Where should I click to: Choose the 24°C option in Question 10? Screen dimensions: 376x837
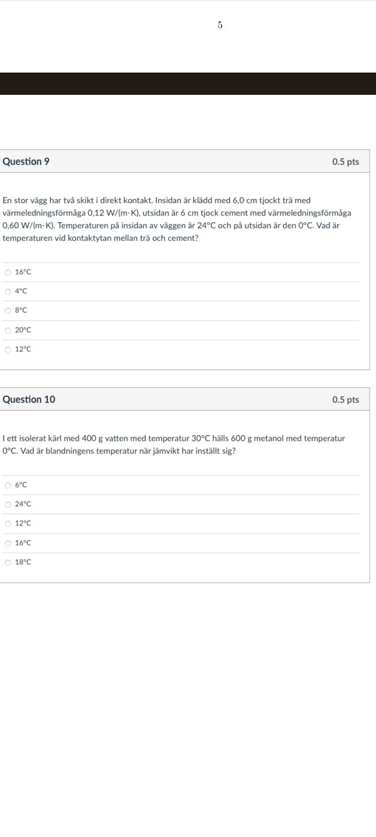[8, 504]
